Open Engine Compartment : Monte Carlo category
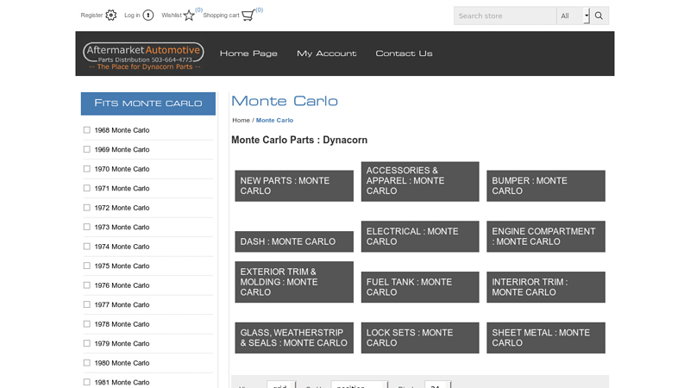Image resolution: width=690 pixels, height=388 pixels. click(x=546, y=236)
